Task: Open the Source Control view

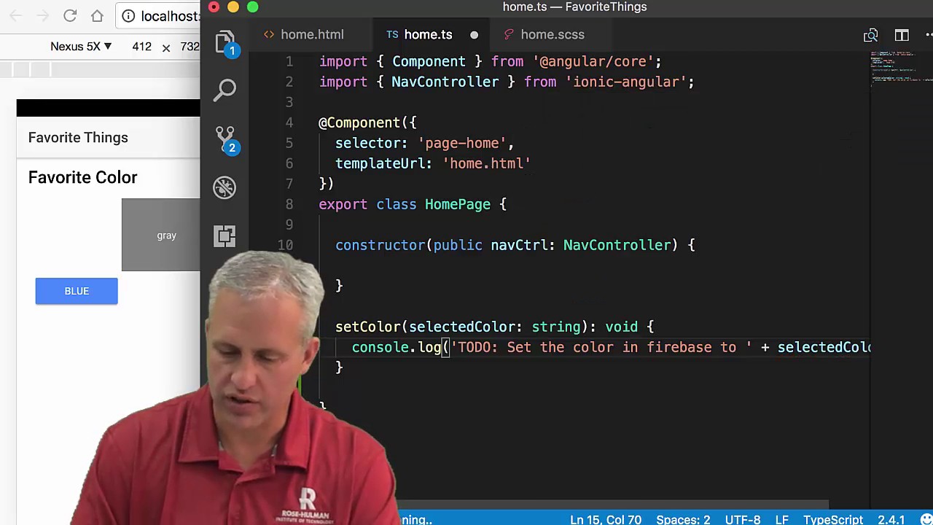Action: point(225,139)
